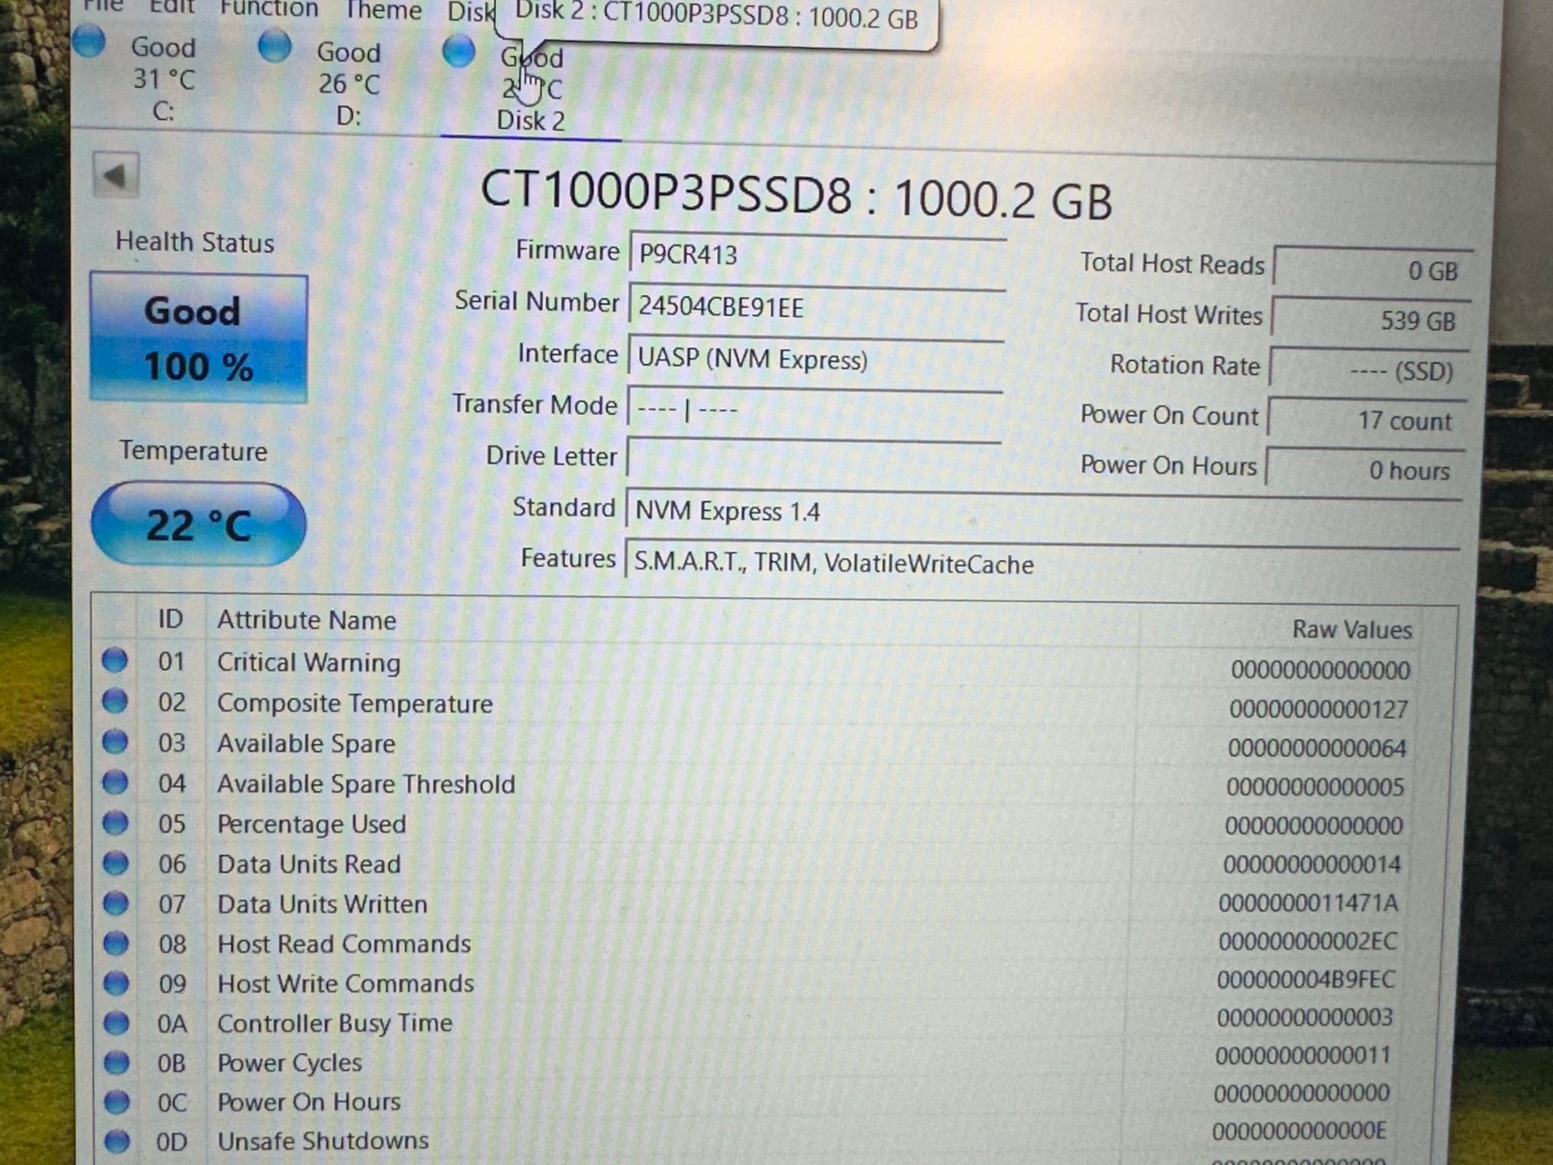The image size is (1553, 1165).
Task: Click the Percentage Used status dot
Action: click(115, 822)
